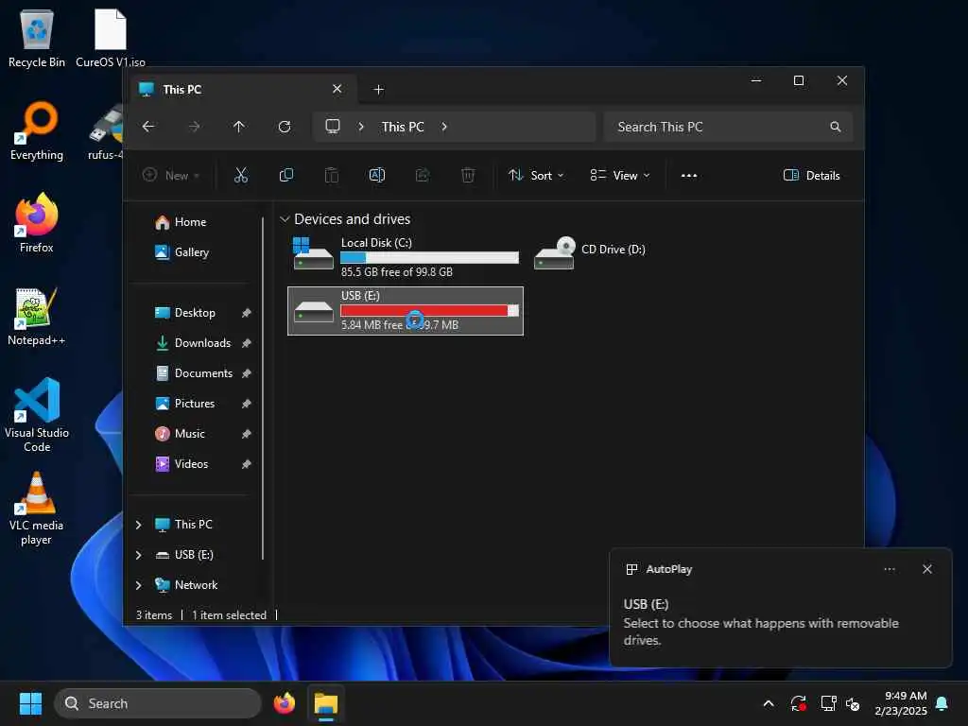Go back using the back arrow
Image resolution: width=968 pixels, height=726 pixels.
148,127
